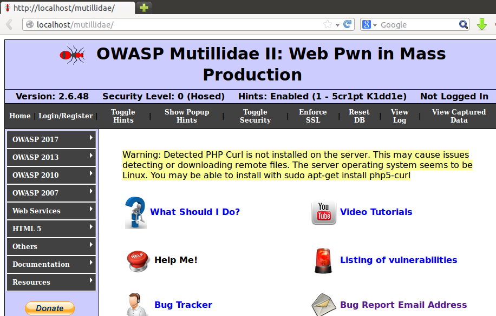Click the Not Logged In status text
The width and height of the screenshot is (496, 316).
tap(454, 96)
